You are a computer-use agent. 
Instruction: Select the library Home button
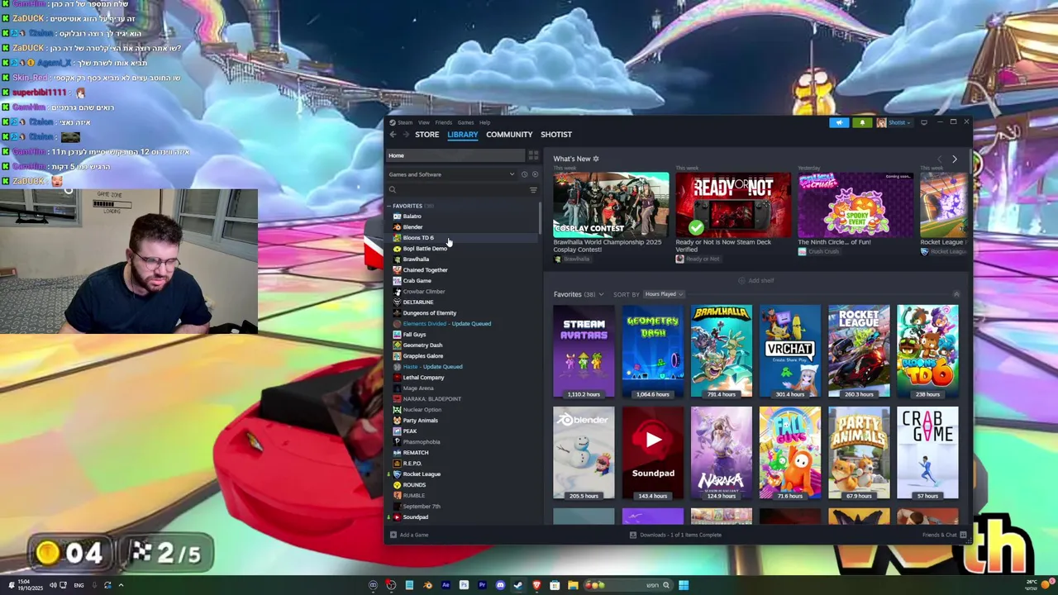(455, 155)
